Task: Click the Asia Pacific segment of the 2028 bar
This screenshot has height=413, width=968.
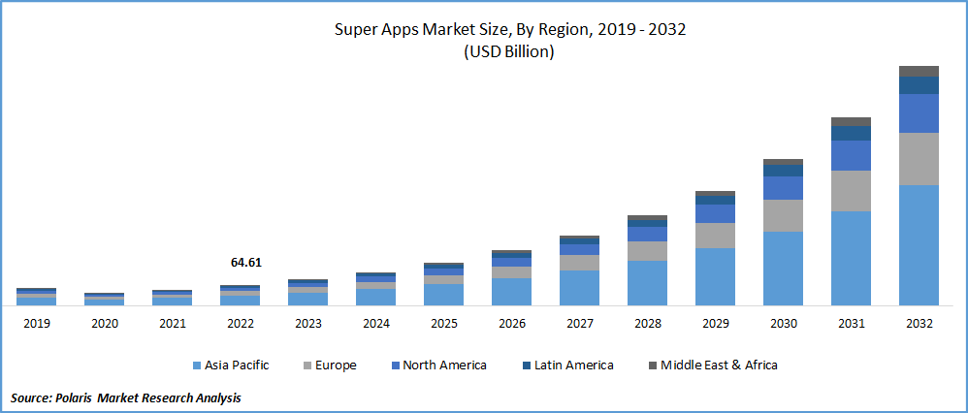Action: point(648,283)
